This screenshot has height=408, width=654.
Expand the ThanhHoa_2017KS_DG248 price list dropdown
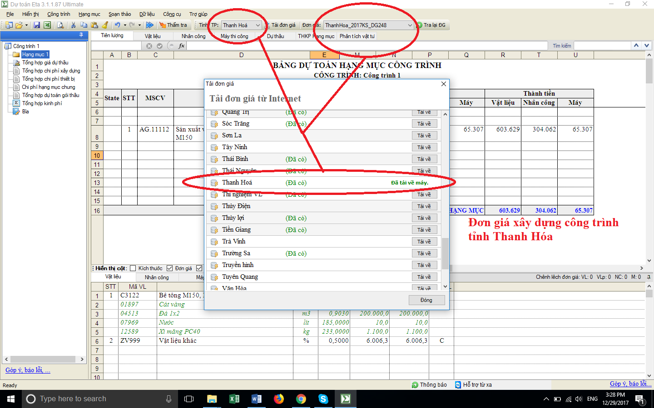coord(410,25)
